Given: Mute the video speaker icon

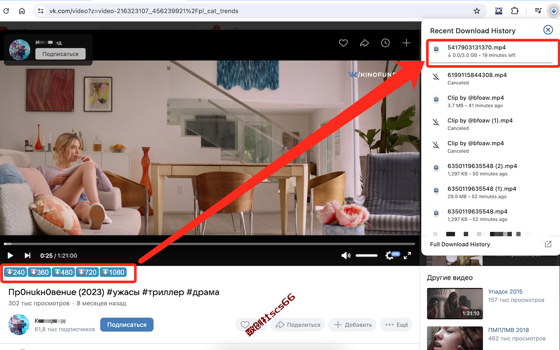Looking at the screenshot, I should [346, 255].
